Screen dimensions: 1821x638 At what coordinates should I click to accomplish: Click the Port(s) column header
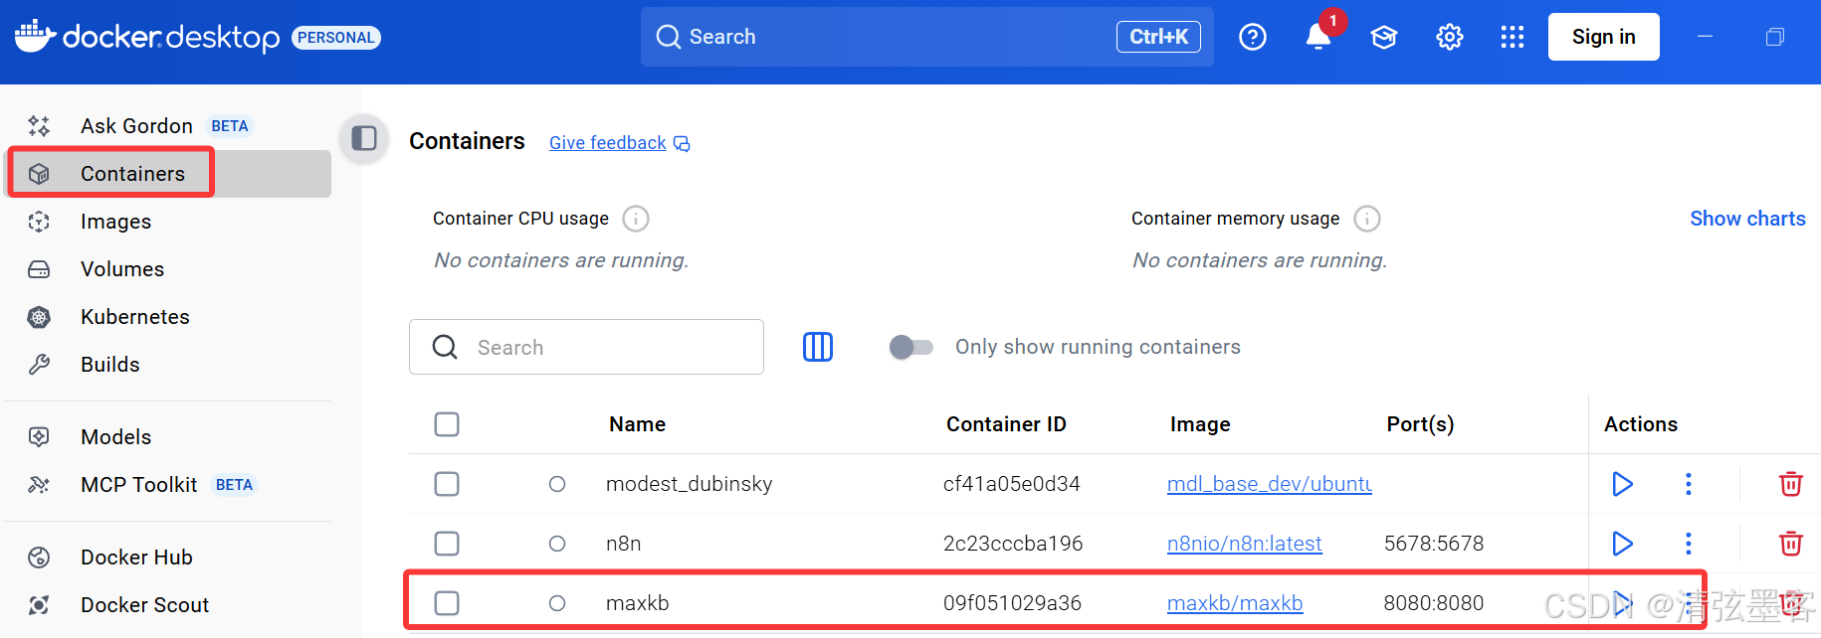tap(1420, 424)
